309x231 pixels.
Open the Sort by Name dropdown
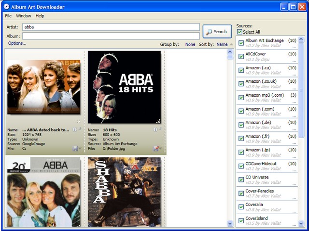point(222,44)
